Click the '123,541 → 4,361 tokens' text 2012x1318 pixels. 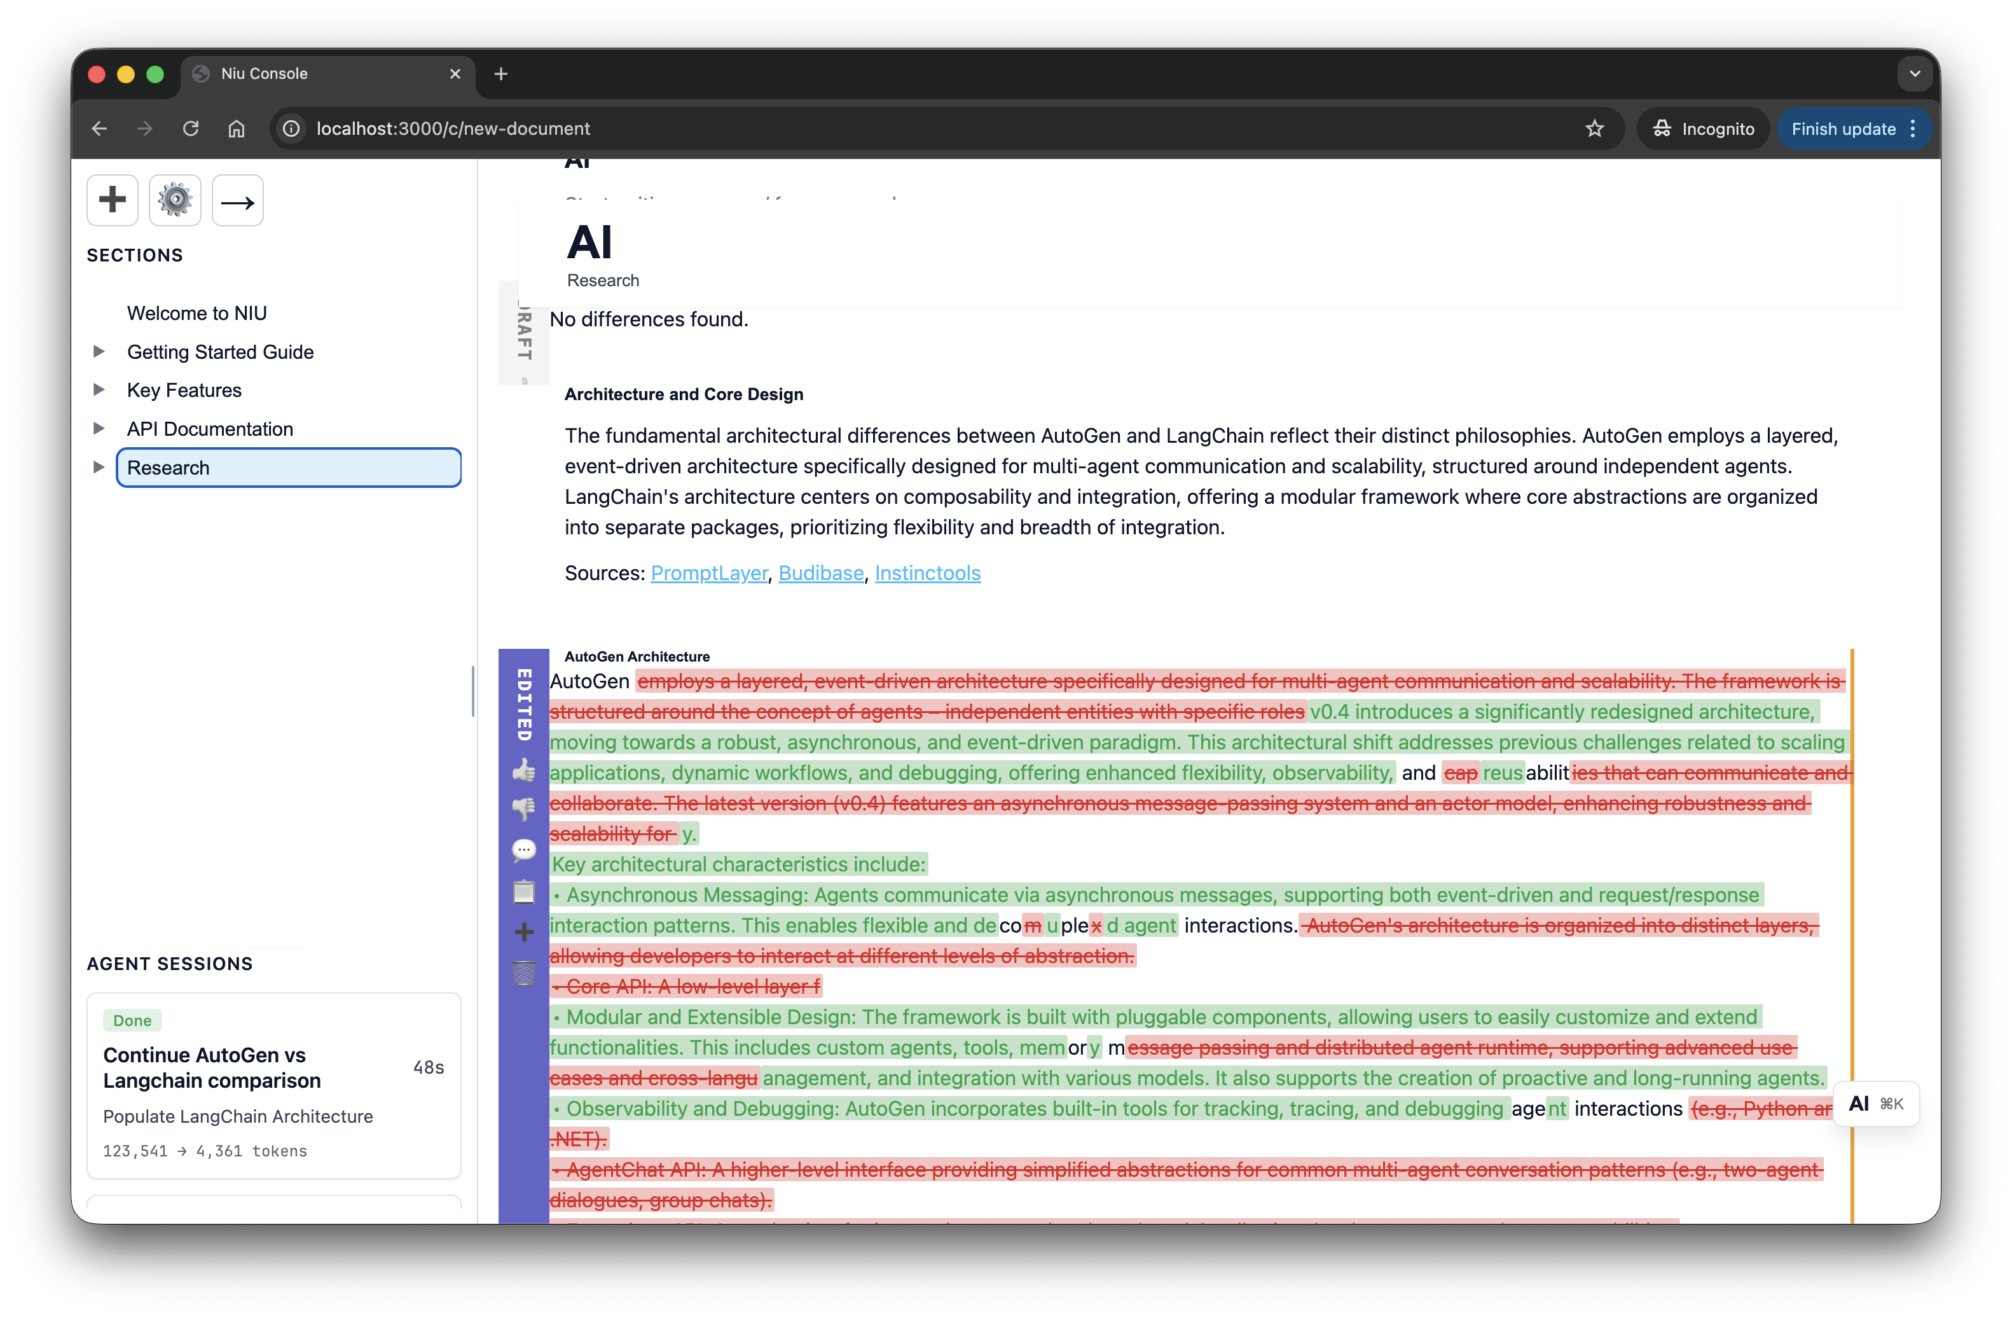[x=205, y=1151]
